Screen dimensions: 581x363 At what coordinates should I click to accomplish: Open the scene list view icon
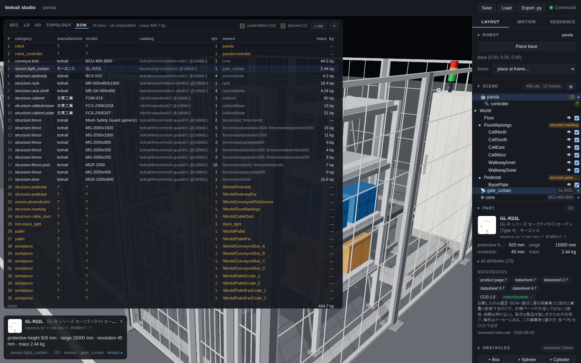pos(571,86)
